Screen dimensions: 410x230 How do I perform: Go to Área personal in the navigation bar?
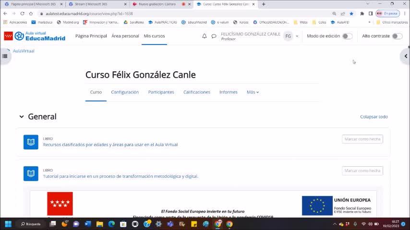tap(125, 36)
